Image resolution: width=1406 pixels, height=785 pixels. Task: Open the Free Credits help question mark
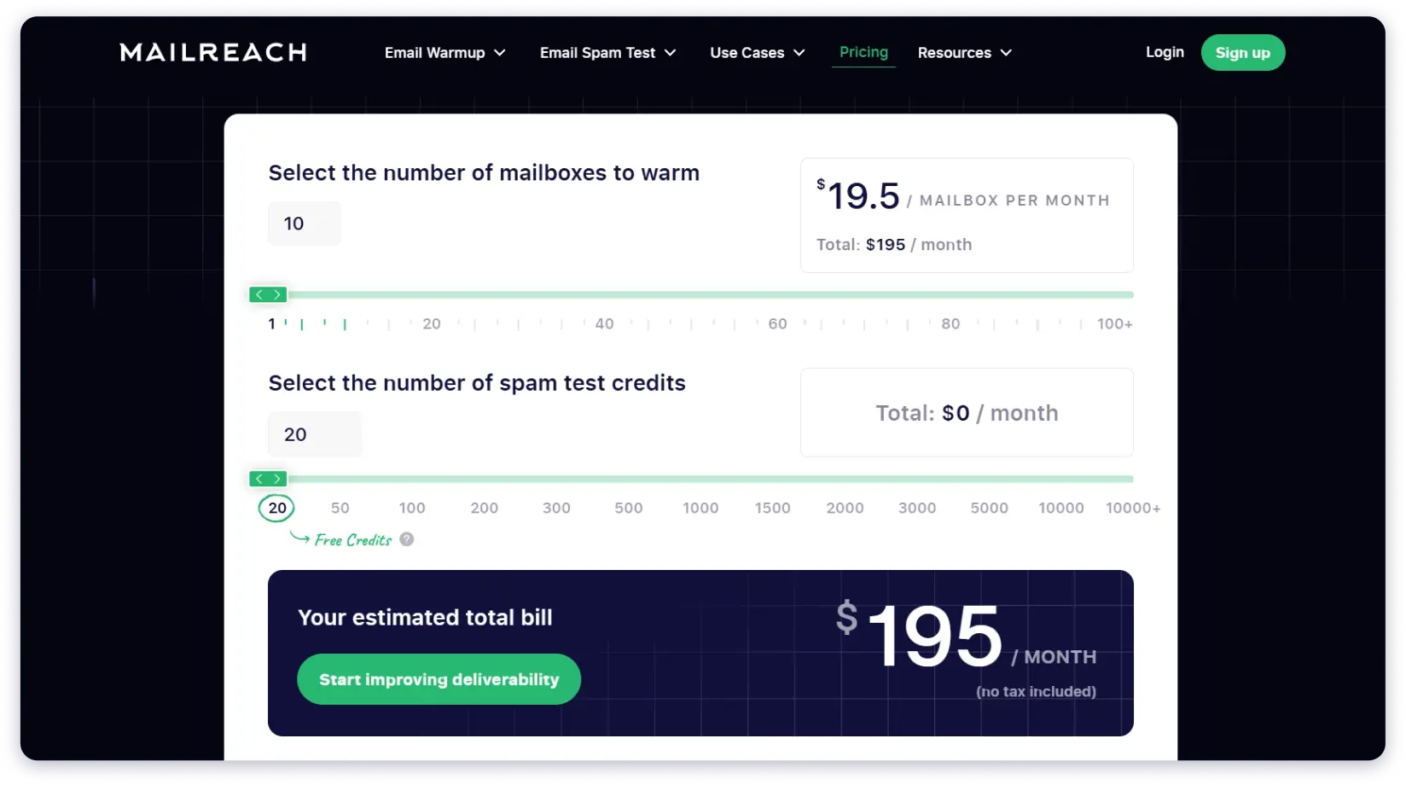click(x=407, y=538)
